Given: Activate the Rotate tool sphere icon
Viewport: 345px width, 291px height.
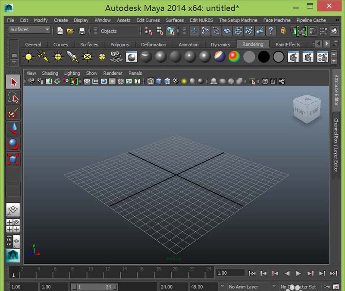Looking at the screenshot, I should pyautogui.click(x=13, y=144).
